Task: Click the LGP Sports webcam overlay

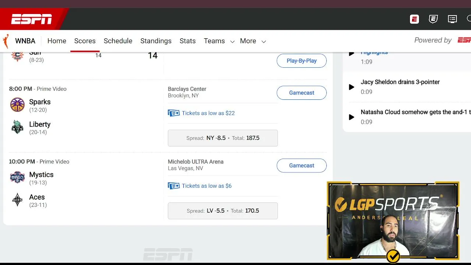Action: click(393, 221)
